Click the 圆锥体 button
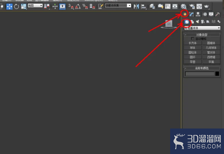Screen dimensions: 224x154 [x=211, y=43]
